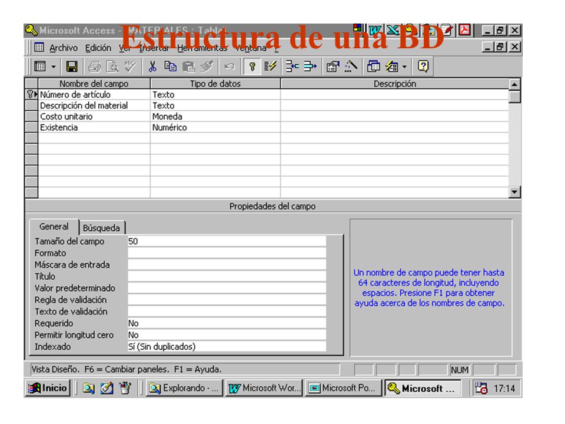The image size is (565, 424).
Task: Click the table icon left of Archivo
Action: [39, 47]
